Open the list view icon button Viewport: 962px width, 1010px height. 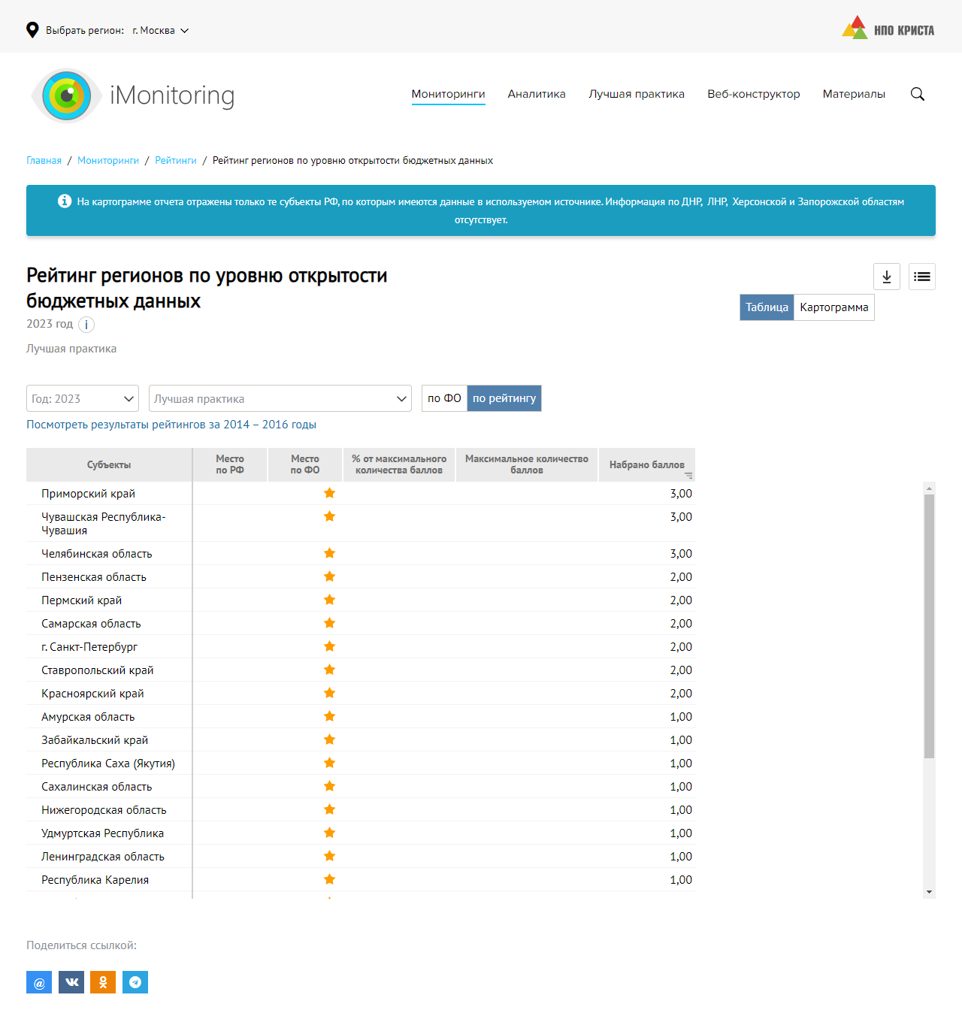922,277
